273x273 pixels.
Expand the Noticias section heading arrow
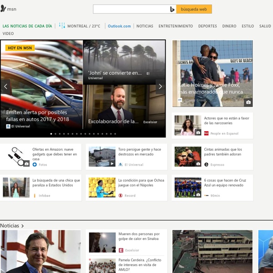click(22, 226)
